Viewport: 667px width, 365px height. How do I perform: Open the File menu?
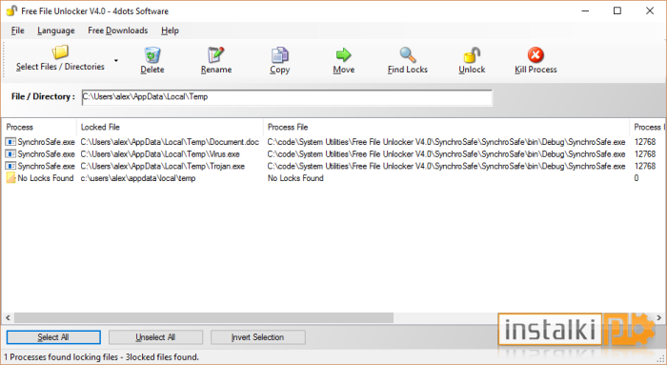tap(17, 30)
